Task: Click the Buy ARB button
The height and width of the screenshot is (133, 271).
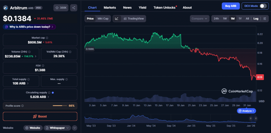Action: (x=231, y=6)
